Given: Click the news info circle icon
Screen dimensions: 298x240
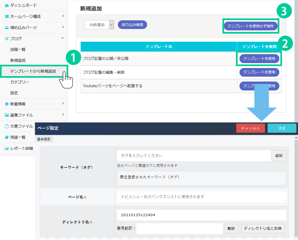Looking at the screenshot, I should (x=7, y=104).
